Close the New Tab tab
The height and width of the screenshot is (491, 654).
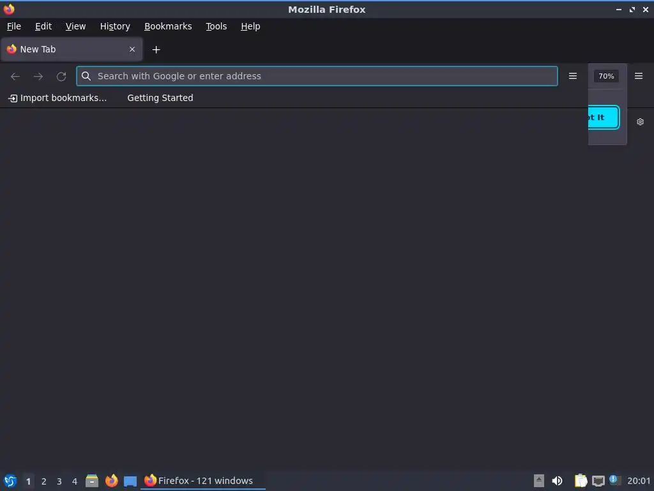point(132,49)
